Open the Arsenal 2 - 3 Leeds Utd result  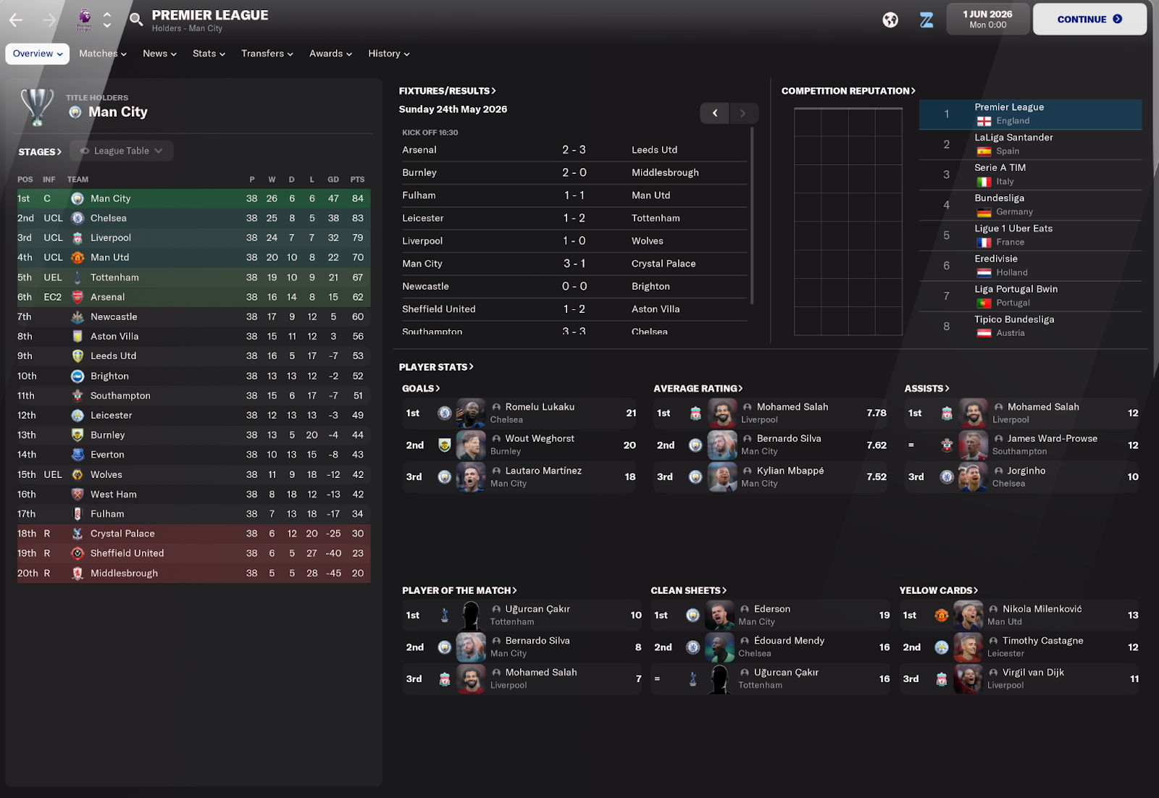point(574,150)
